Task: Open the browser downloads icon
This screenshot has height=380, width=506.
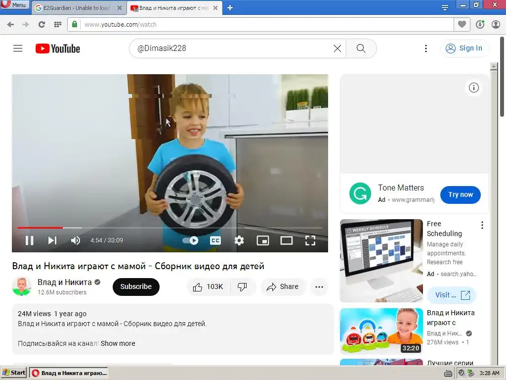Action: (x=480, y=24)
